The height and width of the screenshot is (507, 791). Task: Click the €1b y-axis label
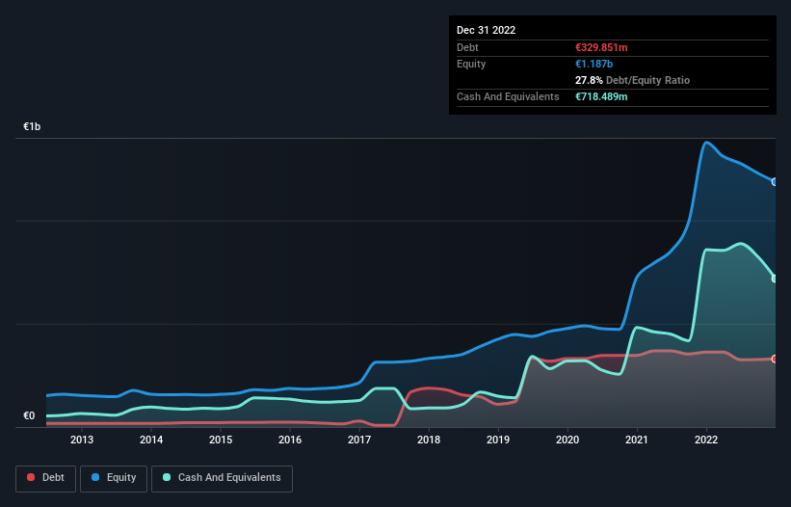(x=32, y=126)
